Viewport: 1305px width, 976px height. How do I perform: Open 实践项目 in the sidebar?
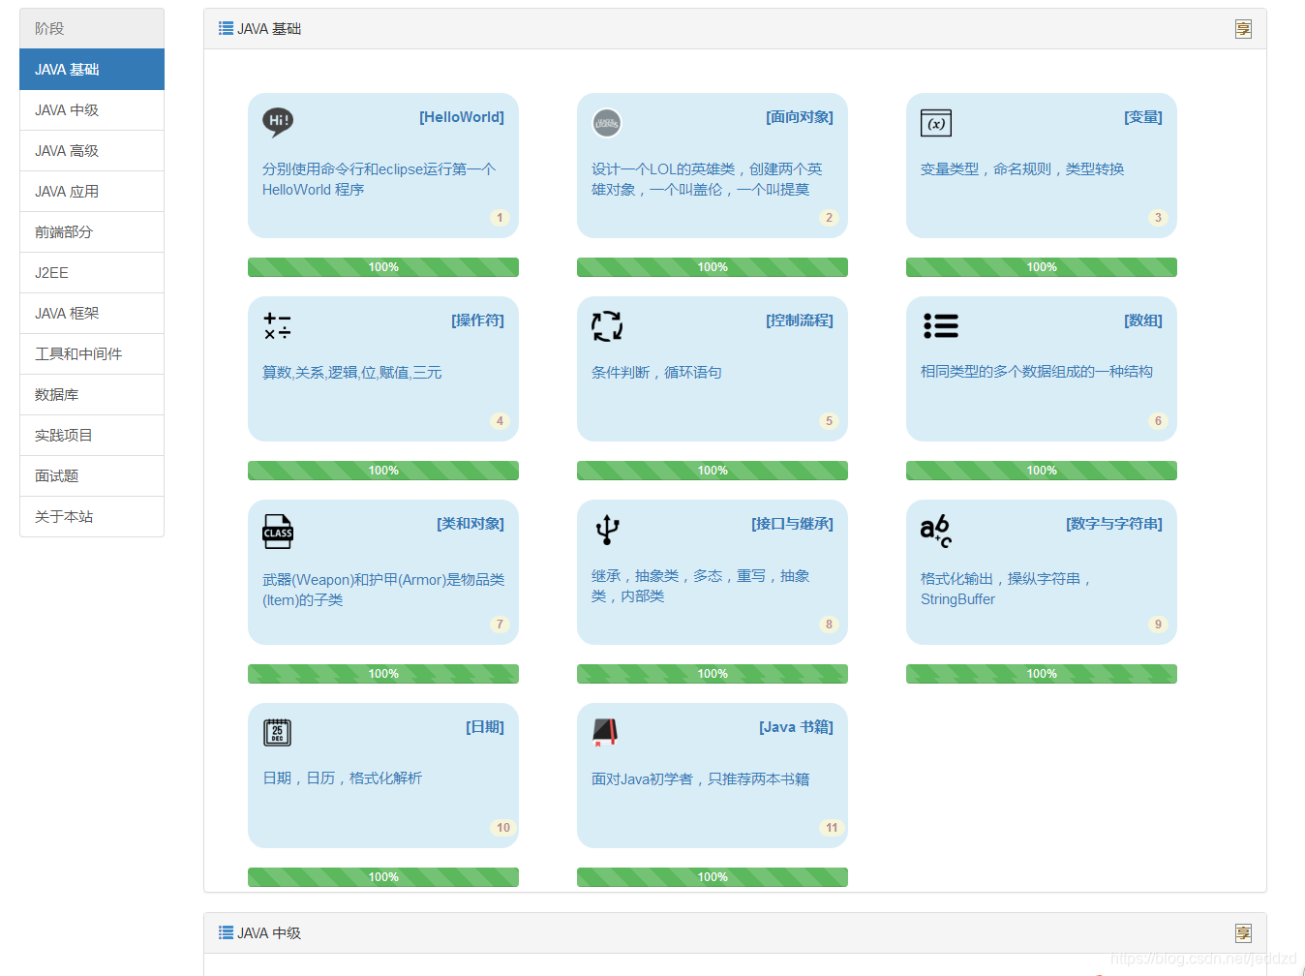(92, 436)
